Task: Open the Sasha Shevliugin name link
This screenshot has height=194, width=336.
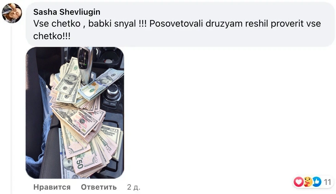Action: [x=67, y=12]
